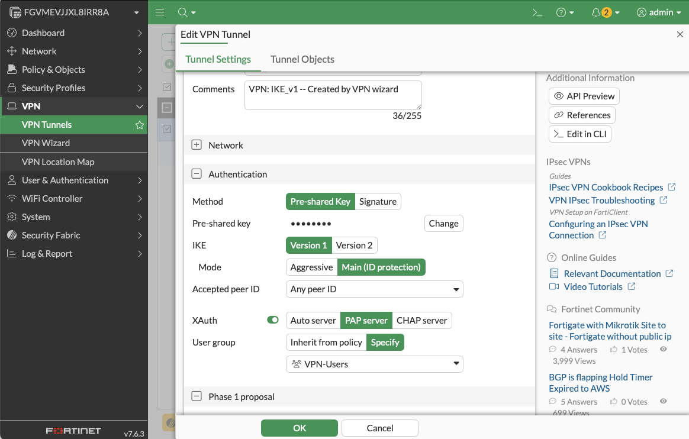Viewport: 689px width, 439px height.
Task: Click the OK button
Action: click(300, 428)
